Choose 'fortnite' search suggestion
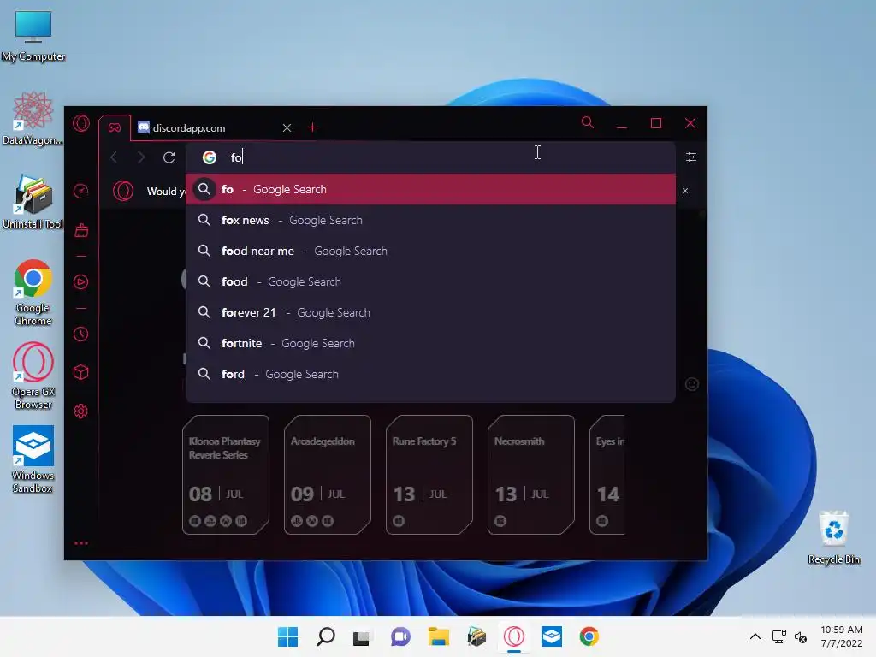The image size is (876, 657). pyautogui.click(x=430, y=343)
